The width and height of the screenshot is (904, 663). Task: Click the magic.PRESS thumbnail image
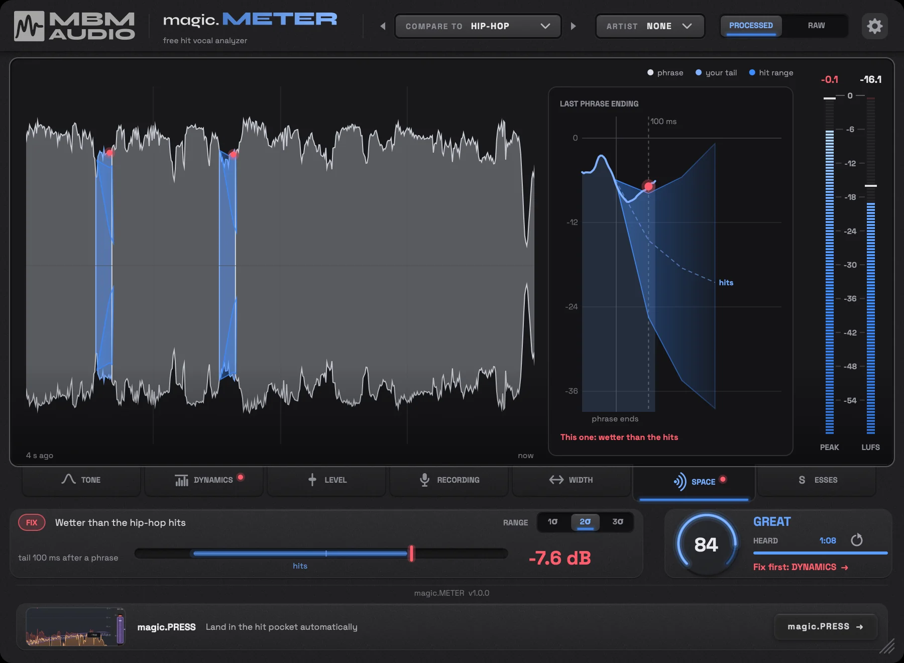pyautogui.click(x=75, y=627)
